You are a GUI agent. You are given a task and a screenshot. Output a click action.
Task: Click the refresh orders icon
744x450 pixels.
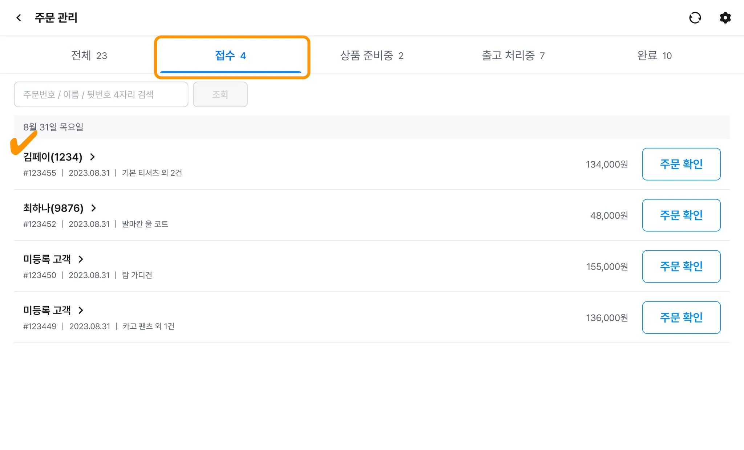tap(695, 18)
